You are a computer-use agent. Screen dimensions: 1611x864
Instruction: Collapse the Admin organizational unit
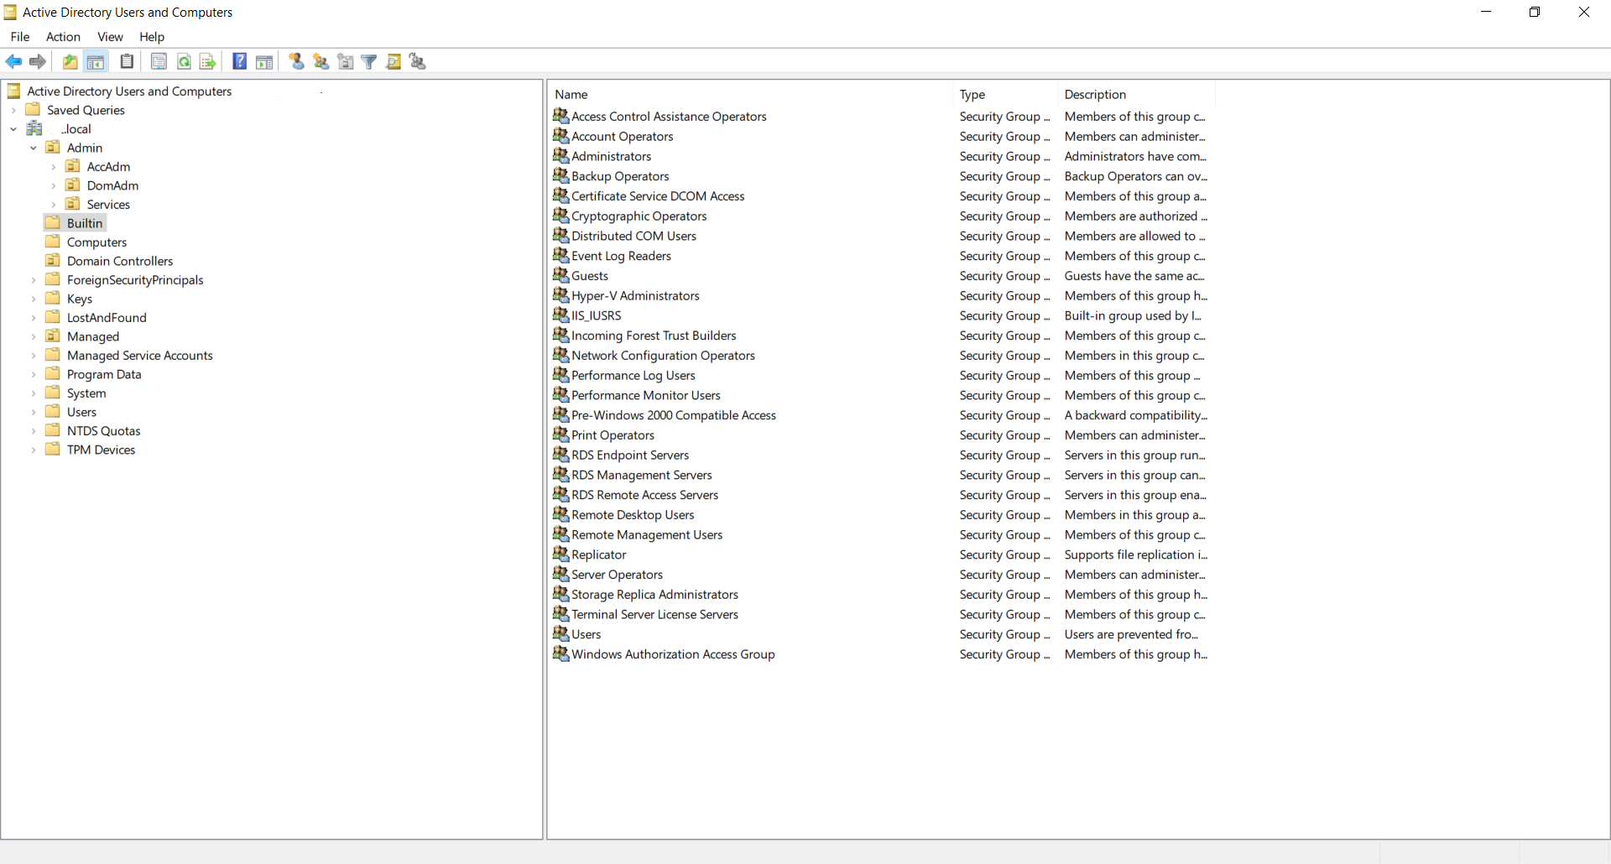(x=34, y=148)
